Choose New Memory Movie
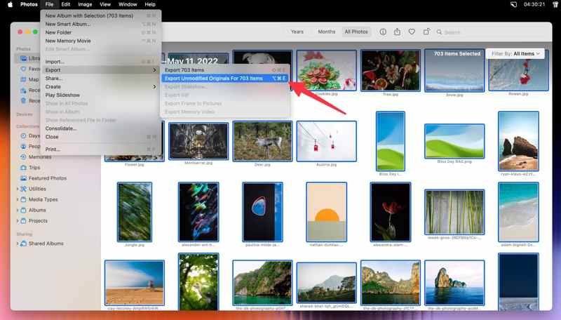Image resolution: width=561 pixels, height=320 pixels. click(x=100, y=41)
